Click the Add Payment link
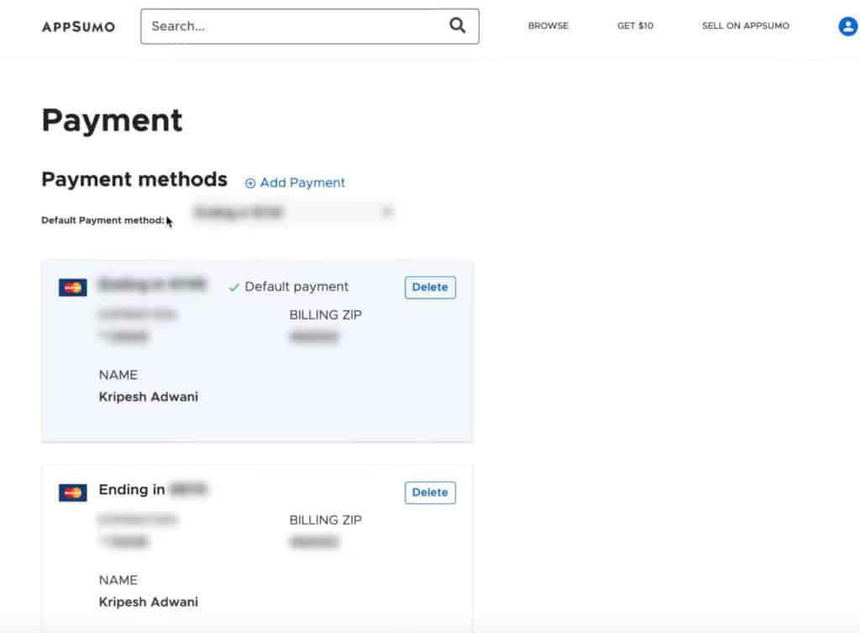Screen dimensions: 860x633 tap(295, 182)
